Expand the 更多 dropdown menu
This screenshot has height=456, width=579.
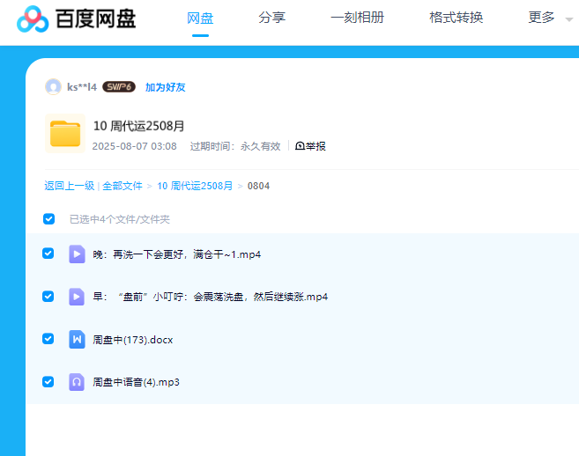tap(550, 18)
